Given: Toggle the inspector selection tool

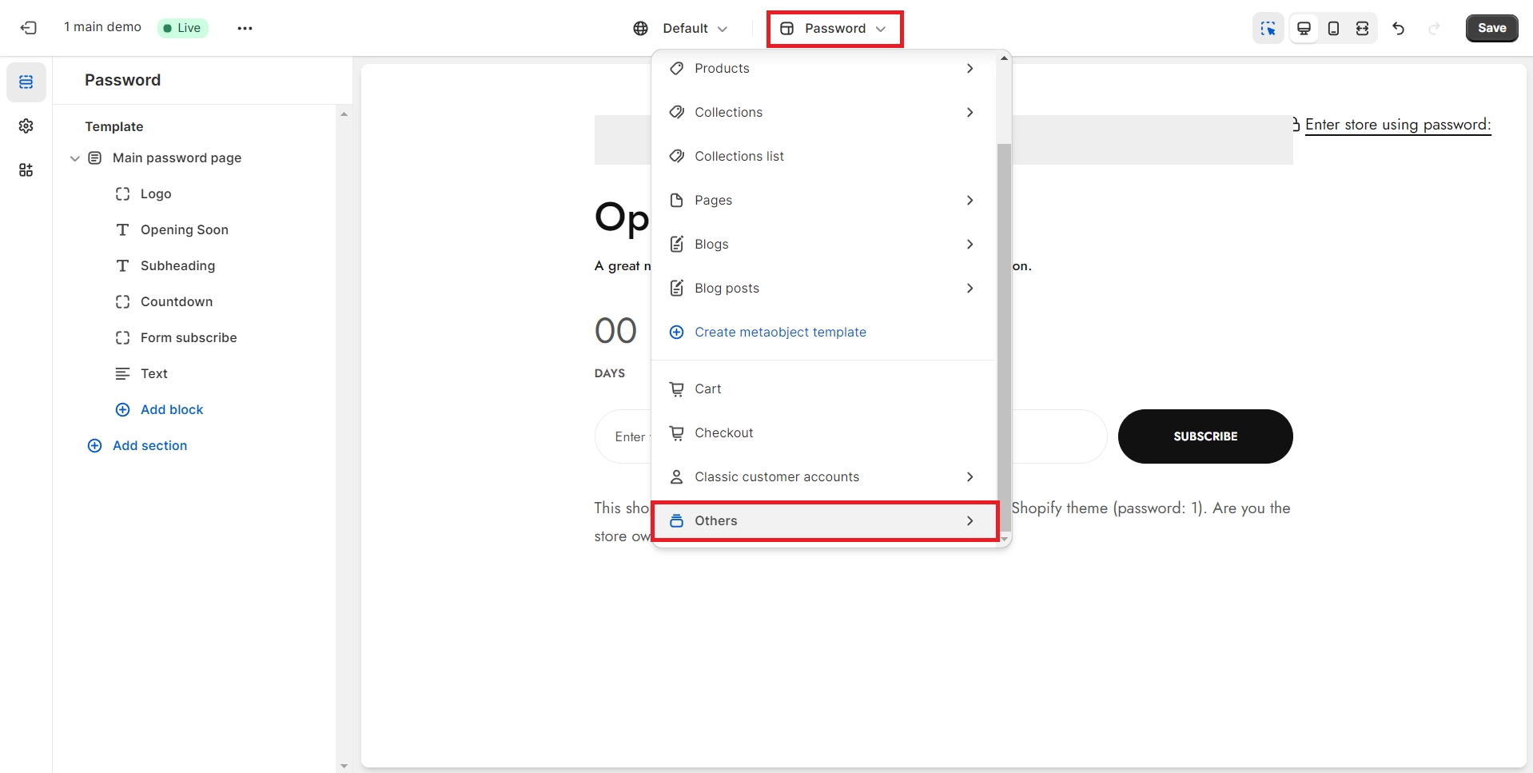Looking at the screenshot, I should (x=1268, y=28).
